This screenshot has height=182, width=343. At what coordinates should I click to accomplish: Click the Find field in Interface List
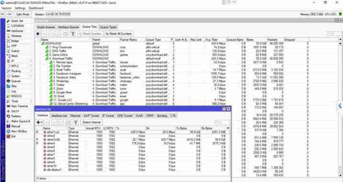[221, 122]
